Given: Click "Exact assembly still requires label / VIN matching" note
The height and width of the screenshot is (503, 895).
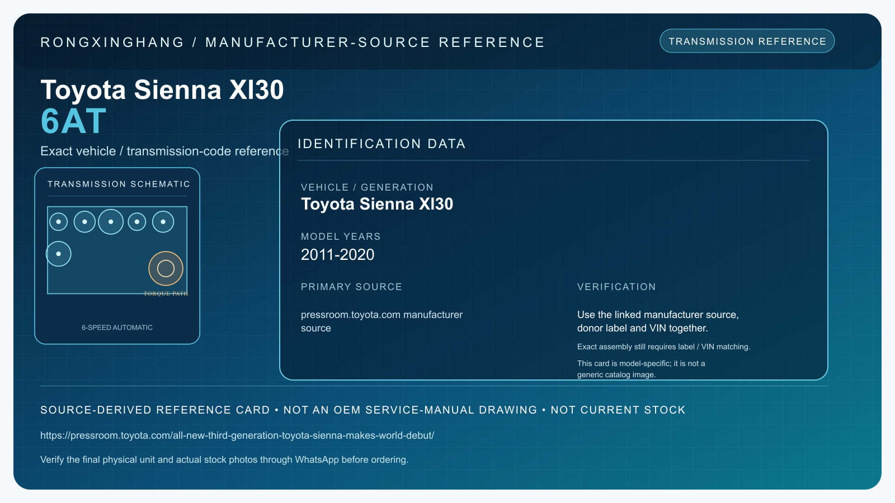Looking at the screenshot, I should click(663, 347).
